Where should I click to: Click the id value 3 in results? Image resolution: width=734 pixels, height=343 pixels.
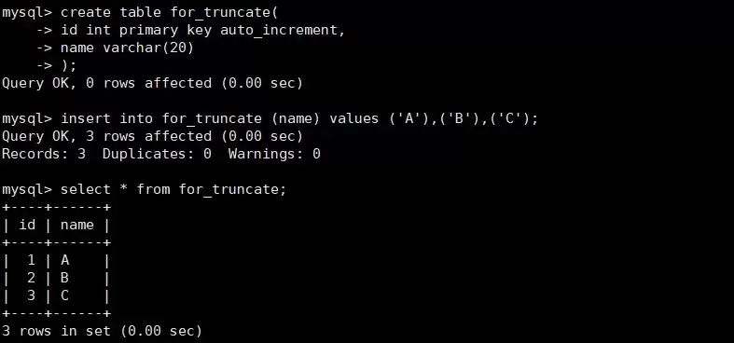[x=31, y=296]
